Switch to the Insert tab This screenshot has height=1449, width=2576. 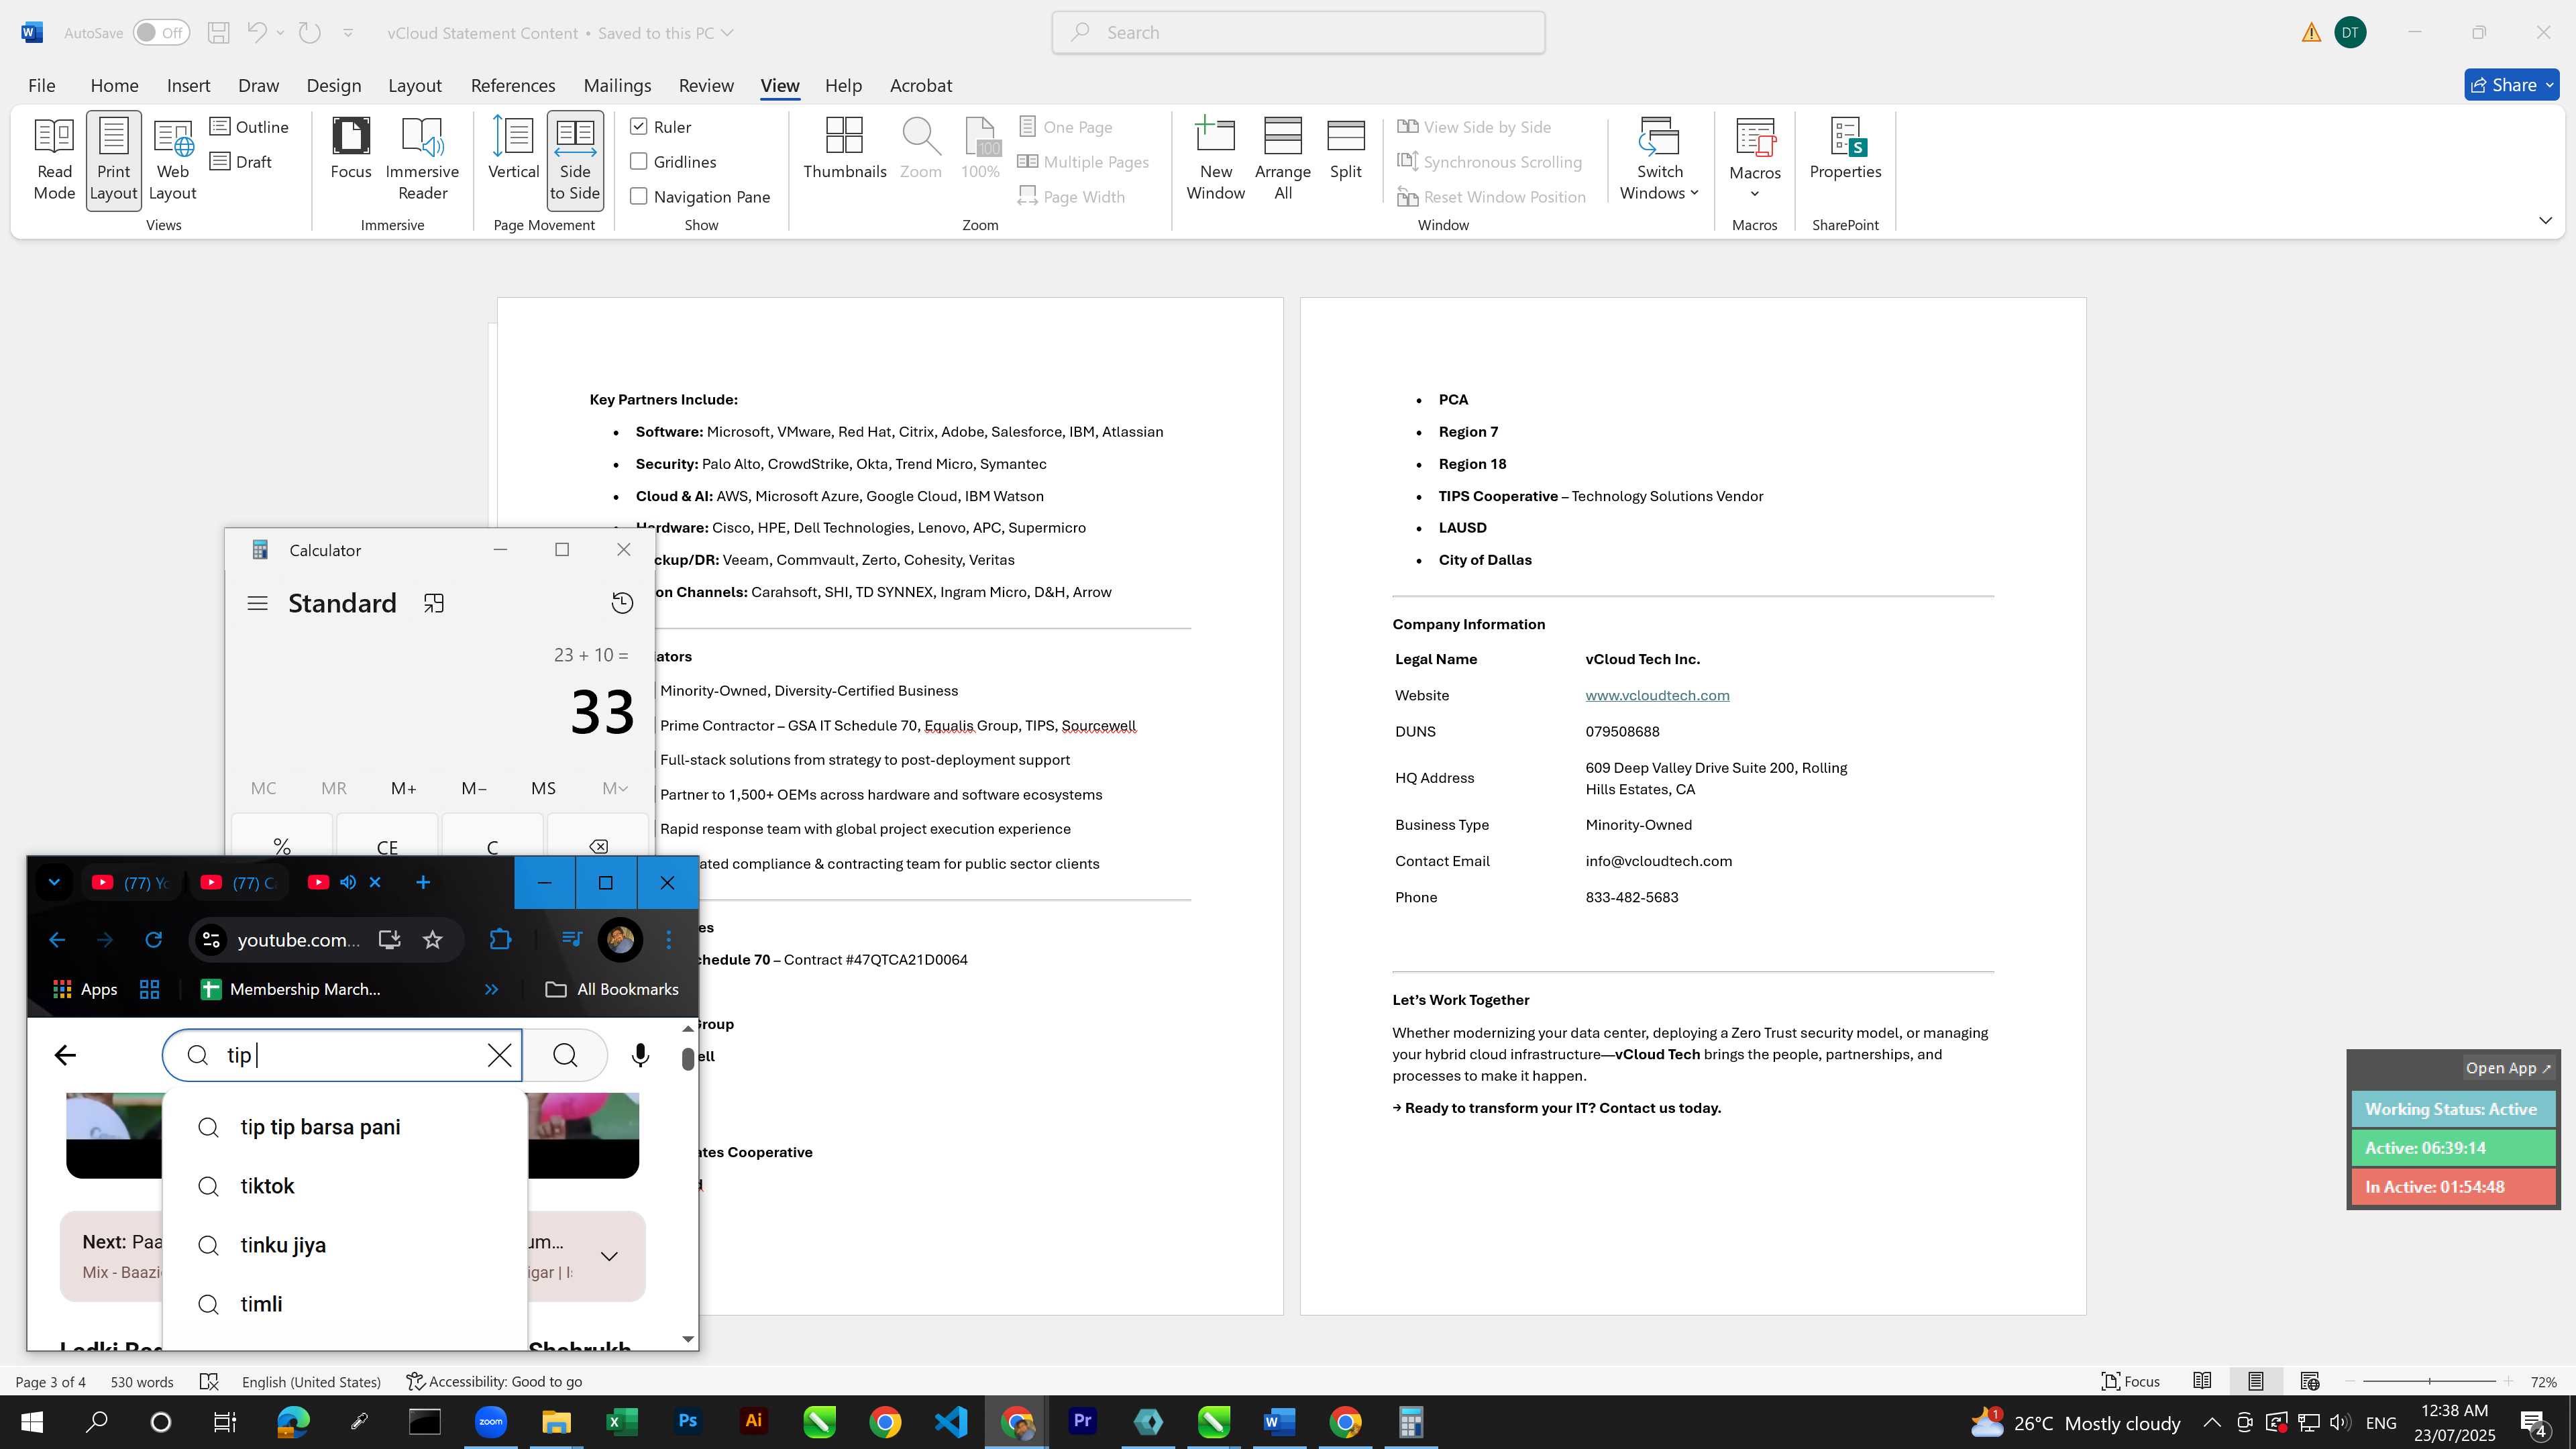(x=188, y=85)
